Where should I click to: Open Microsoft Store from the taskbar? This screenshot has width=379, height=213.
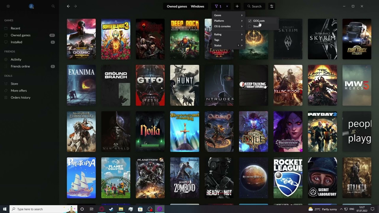[140, 209]
